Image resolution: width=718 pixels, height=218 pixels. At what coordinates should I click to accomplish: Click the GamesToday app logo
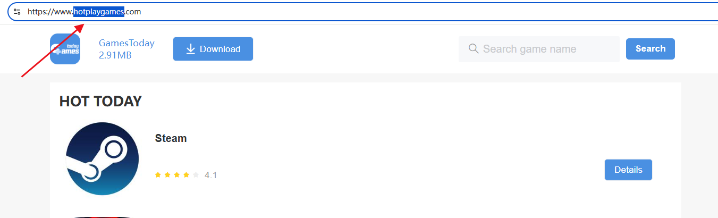65,49
